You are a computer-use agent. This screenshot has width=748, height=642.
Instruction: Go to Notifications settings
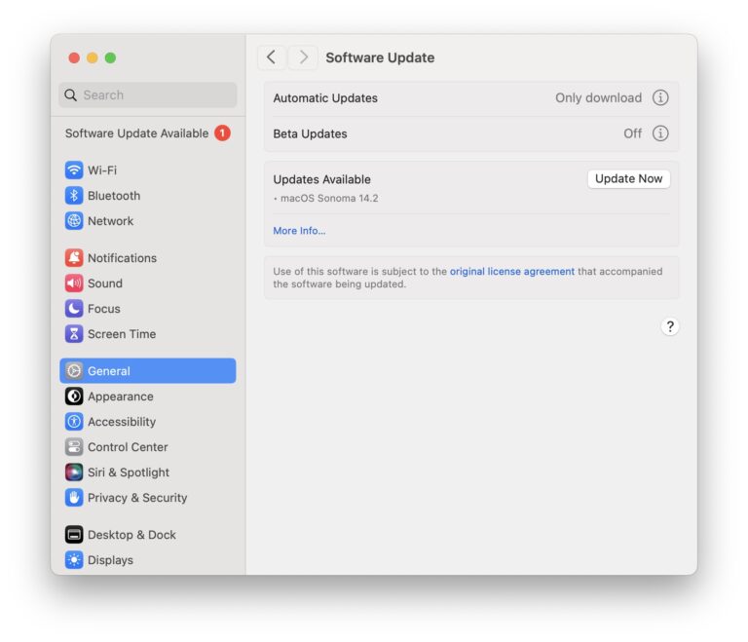coord(121,258)
